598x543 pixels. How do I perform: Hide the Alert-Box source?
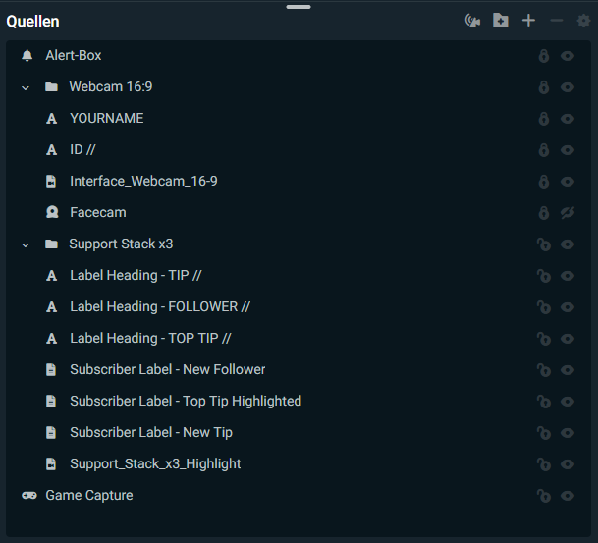(x=568, y=56)
